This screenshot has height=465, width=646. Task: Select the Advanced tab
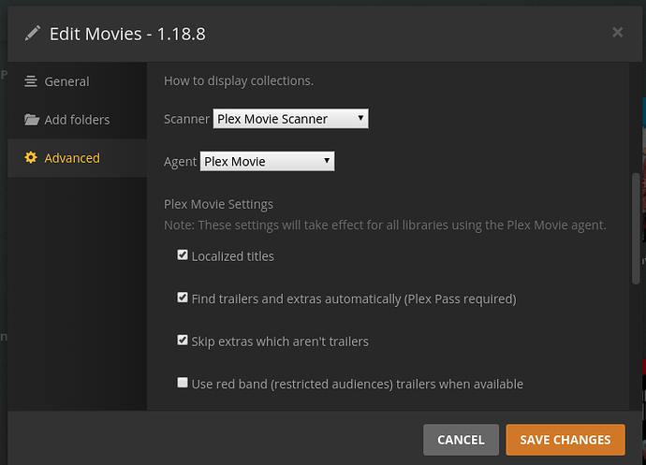coord(71,158)
